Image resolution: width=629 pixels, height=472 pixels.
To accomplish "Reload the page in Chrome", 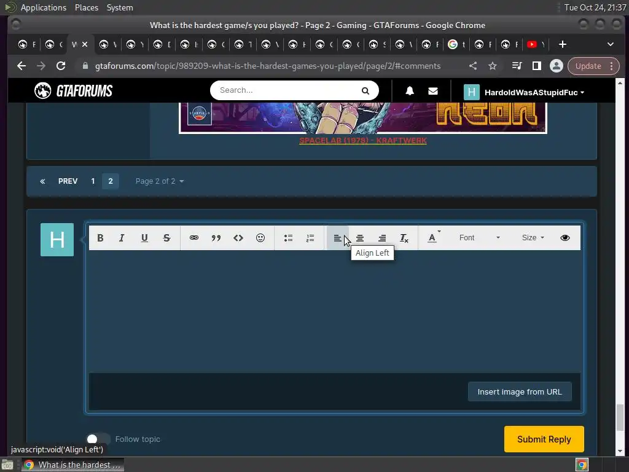I will (x=61, y=66).
